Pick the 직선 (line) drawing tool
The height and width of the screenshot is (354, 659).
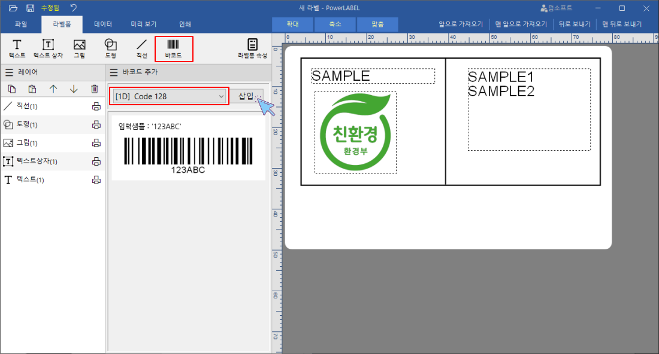coord(141,48)
